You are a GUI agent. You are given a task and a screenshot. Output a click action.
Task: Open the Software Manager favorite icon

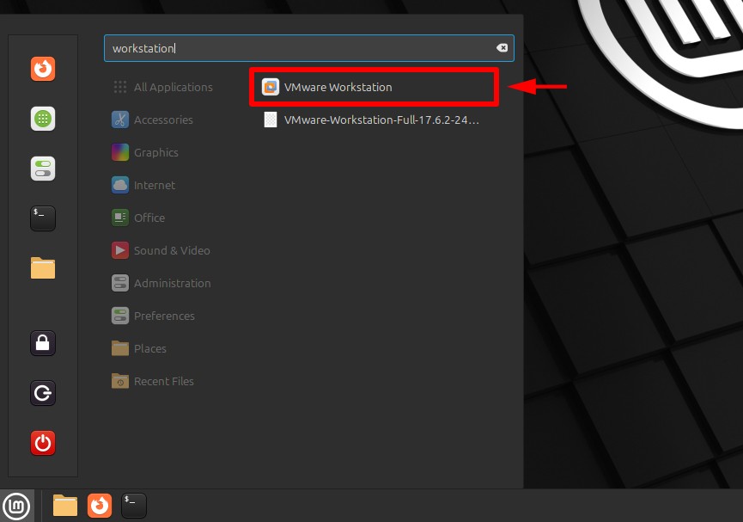click(43, 119)
